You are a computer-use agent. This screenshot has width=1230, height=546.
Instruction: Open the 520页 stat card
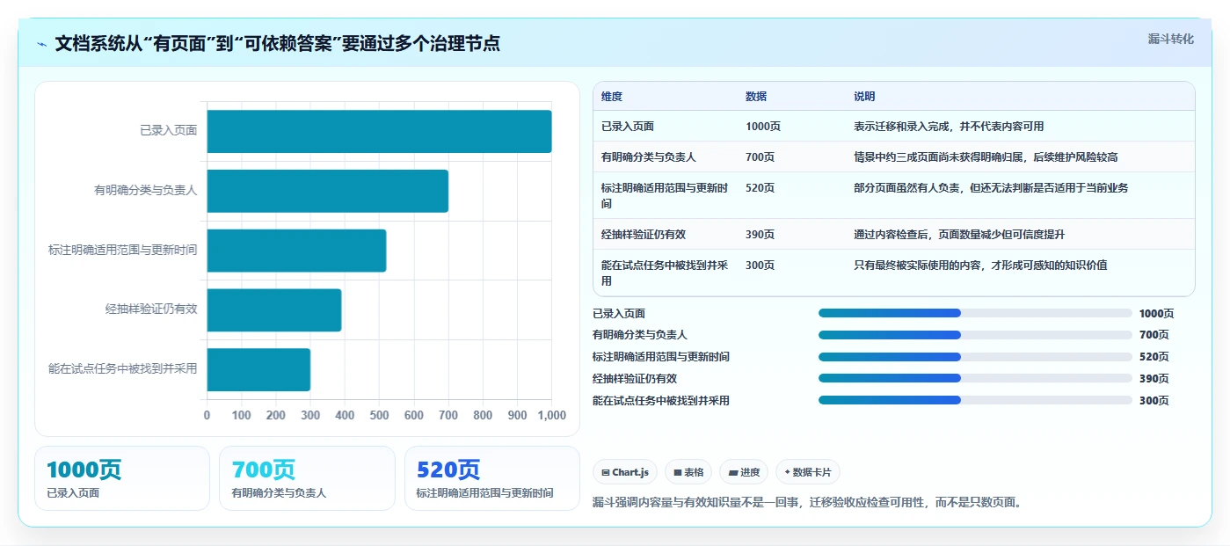click(492, 478)
